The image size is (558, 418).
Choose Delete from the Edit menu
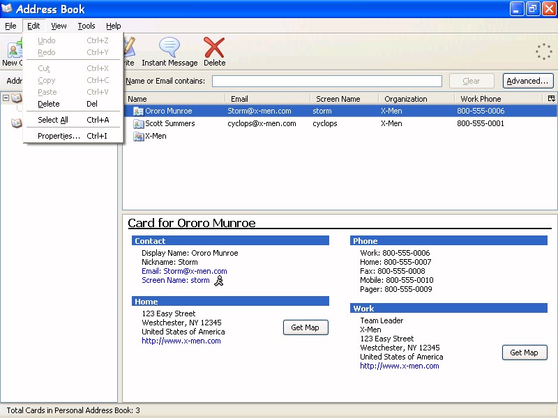pos(73,104)
